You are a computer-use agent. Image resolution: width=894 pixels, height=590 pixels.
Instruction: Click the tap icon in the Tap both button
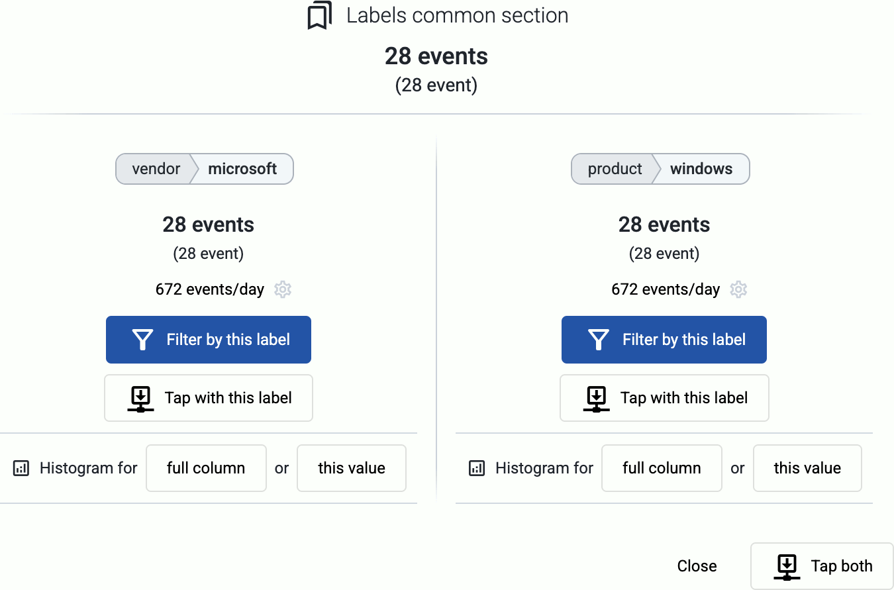pyautogui.click(x=787, y=567)
